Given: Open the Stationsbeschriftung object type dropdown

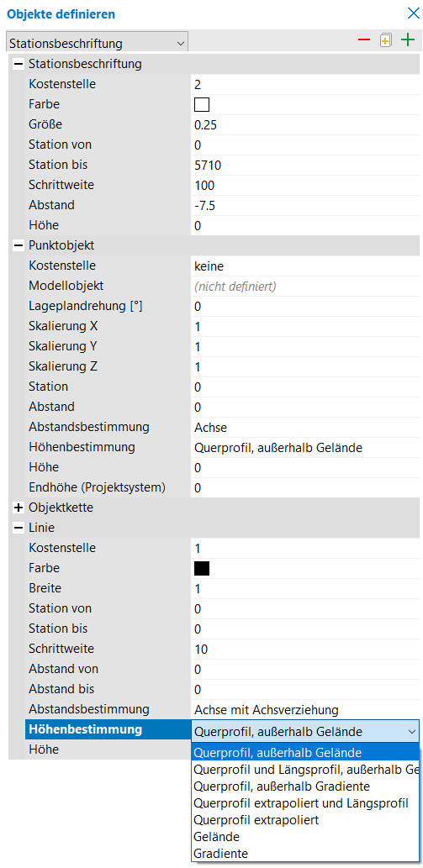Looking at the screenshot, I should (98, 43).
